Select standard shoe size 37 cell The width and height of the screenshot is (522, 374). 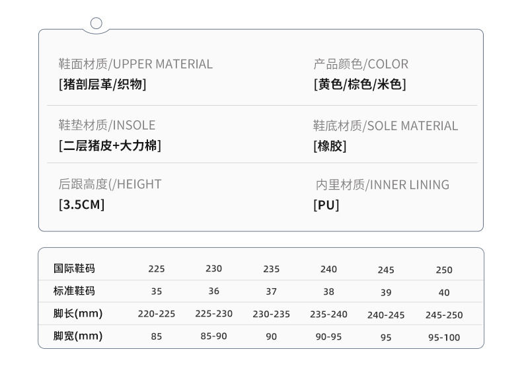(271, 291)
